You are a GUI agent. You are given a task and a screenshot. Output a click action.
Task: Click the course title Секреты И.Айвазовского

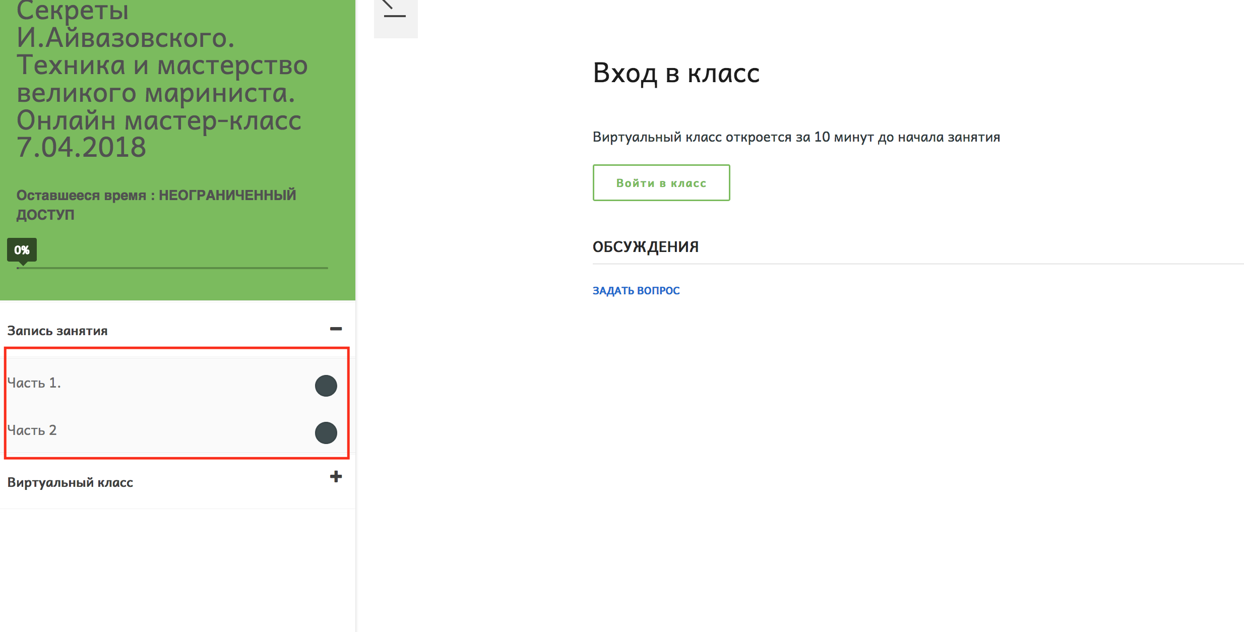point(162,80)
